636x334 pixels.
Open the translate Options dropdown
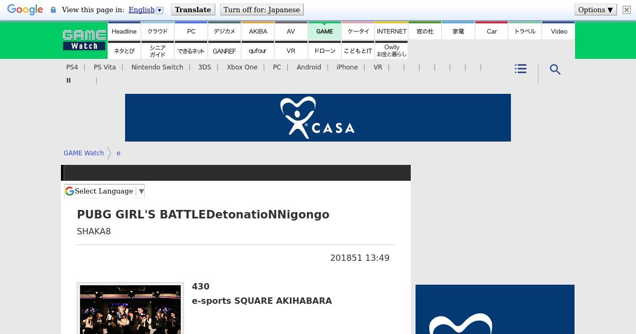[x=596, y=10]
